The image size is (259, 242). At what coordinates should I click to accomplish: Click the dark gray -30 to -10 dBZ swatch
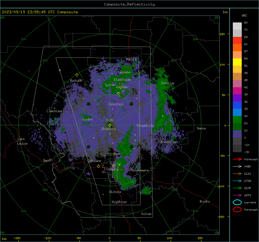pyautogui.click(x=237, y=148)
